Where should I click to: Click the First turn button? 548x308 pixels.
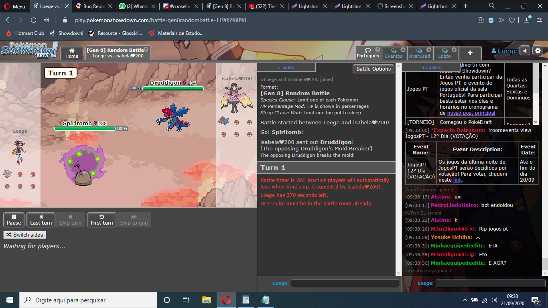coord(101,220)
